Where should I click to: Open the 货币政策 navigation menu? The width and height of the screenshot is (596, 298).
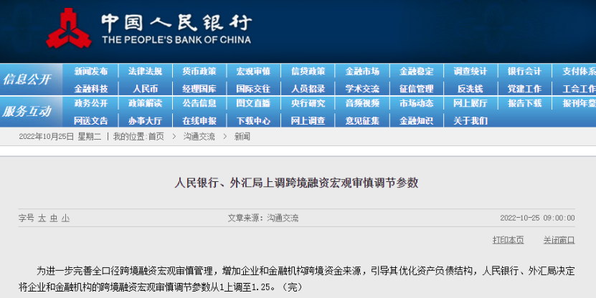(199, 72)
